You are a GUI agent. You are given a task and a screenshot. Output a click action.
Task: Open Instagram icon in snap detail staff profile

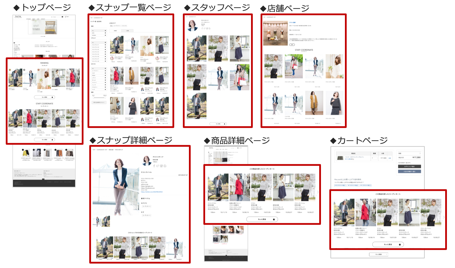pyautogui.click(x=161, y=166)
